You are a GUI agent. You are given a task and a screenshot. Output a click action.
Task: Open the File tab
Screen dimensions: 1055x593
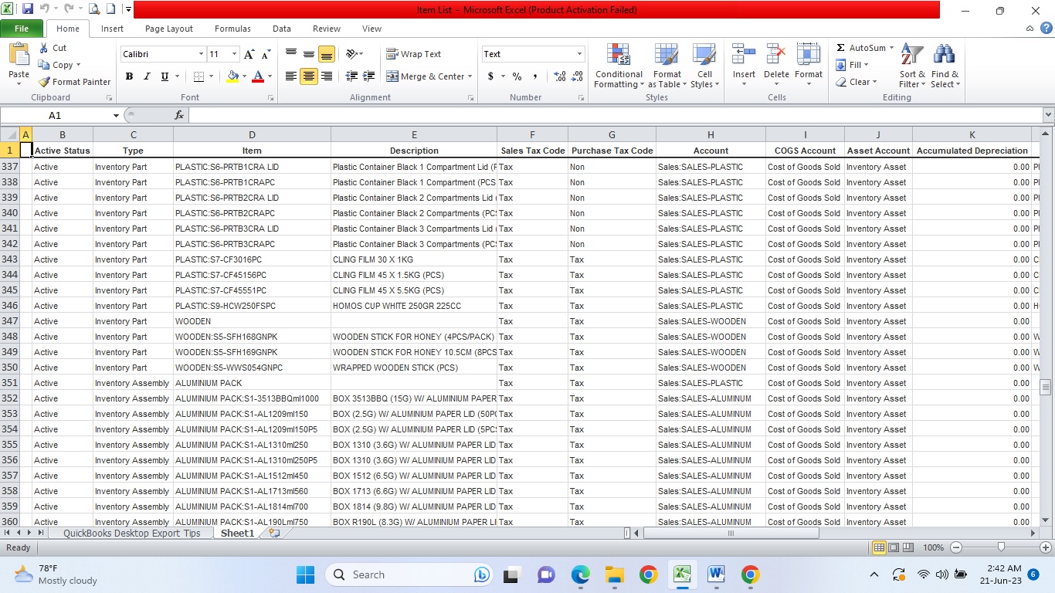point(22,29)
